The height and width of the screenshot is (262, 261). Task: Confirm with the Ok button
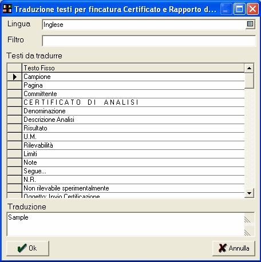pos(27,248)
